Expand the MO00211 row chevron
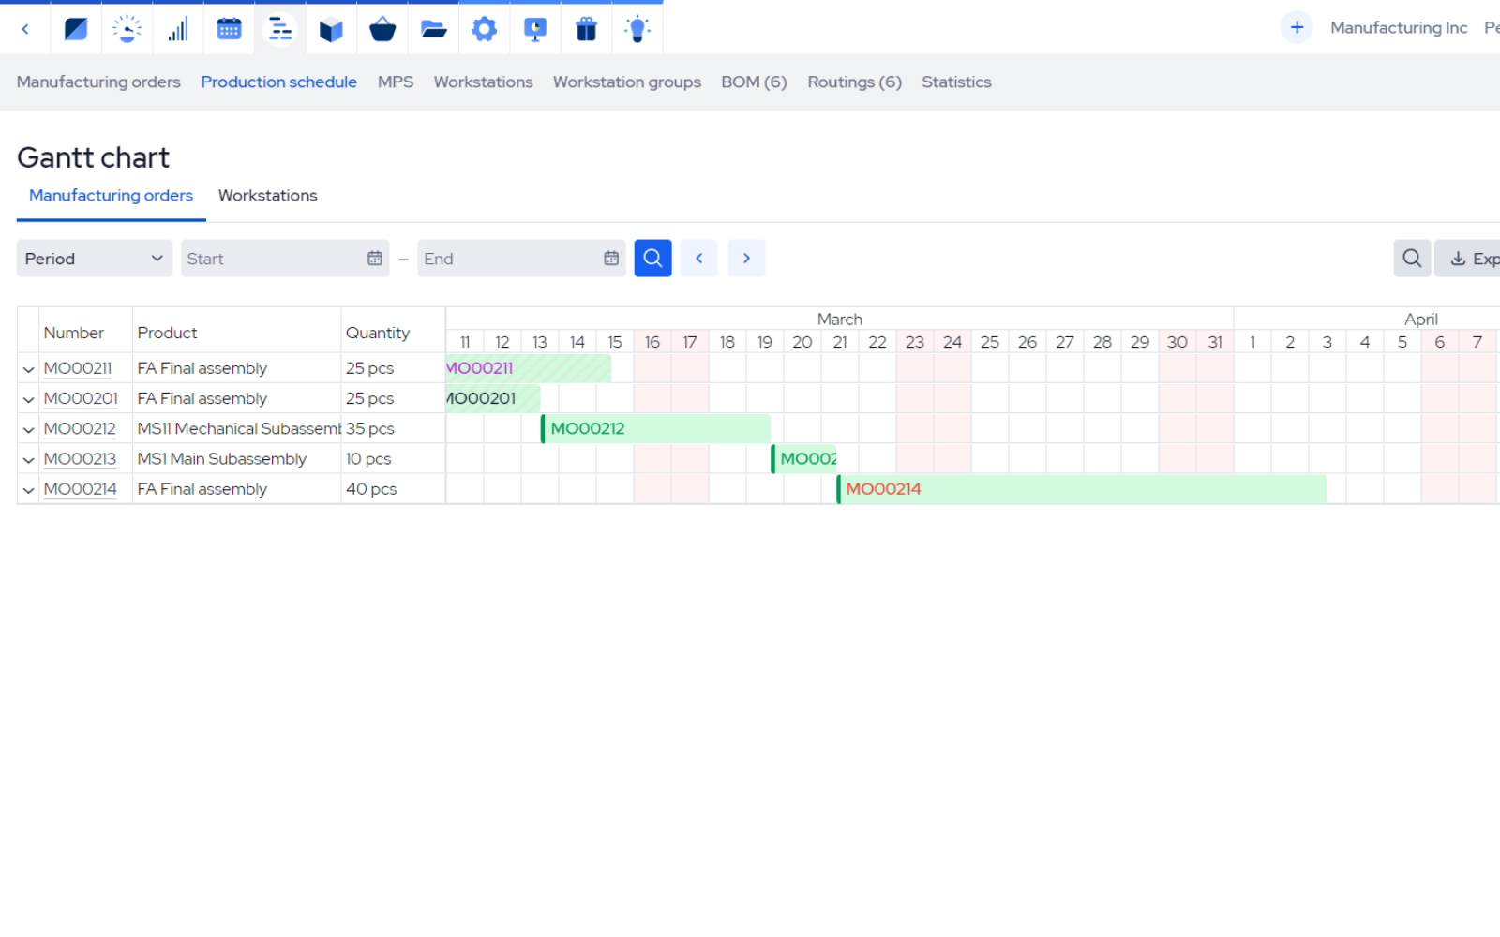 28,368
